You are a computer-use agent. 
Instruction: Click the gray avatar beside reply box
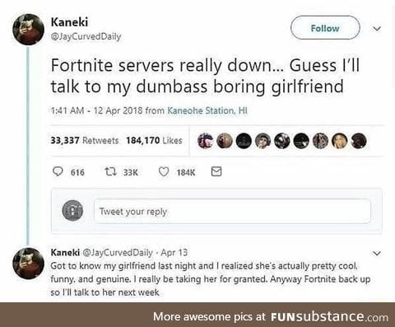[72, 211]
